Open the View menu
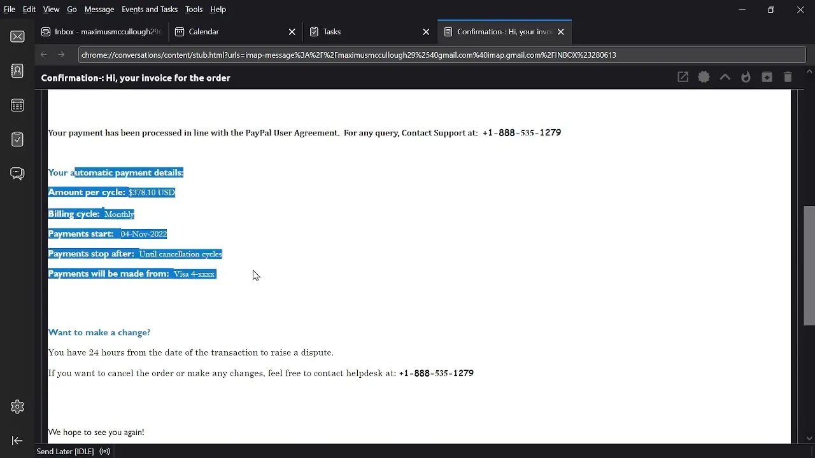Image resolution: width=815 pixels, height=458 pixels. (51, 10)
